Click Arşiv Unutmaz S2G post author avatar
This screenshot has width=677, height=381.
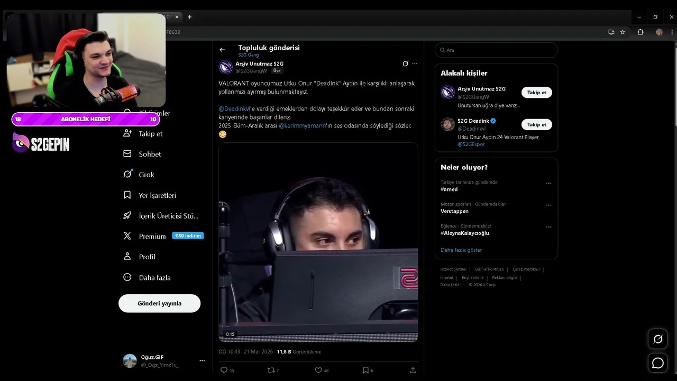[x=226, y=67]
